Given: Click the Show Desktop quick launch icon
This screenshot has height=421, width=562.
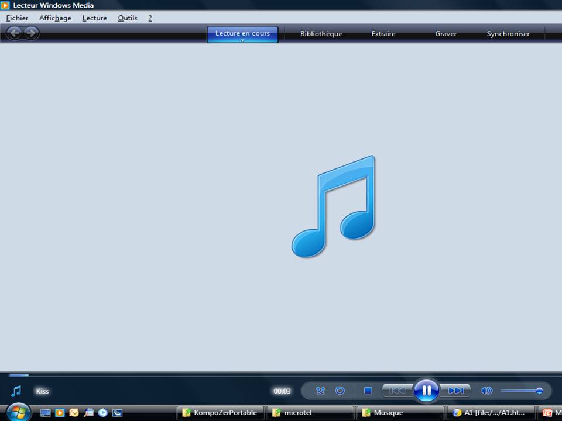Looking at the screenshot, I should click(45, 413).
